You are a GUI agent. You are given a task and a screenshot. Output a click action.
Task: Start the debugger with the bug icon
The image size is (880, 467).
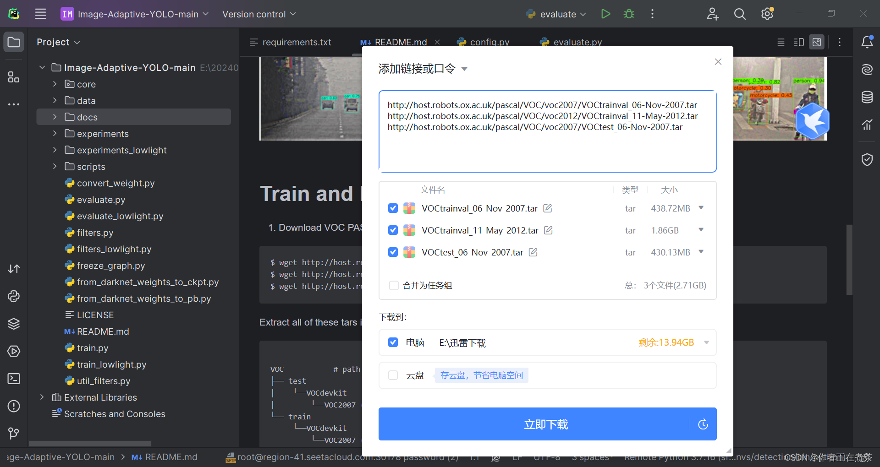(x=628, y=14)
